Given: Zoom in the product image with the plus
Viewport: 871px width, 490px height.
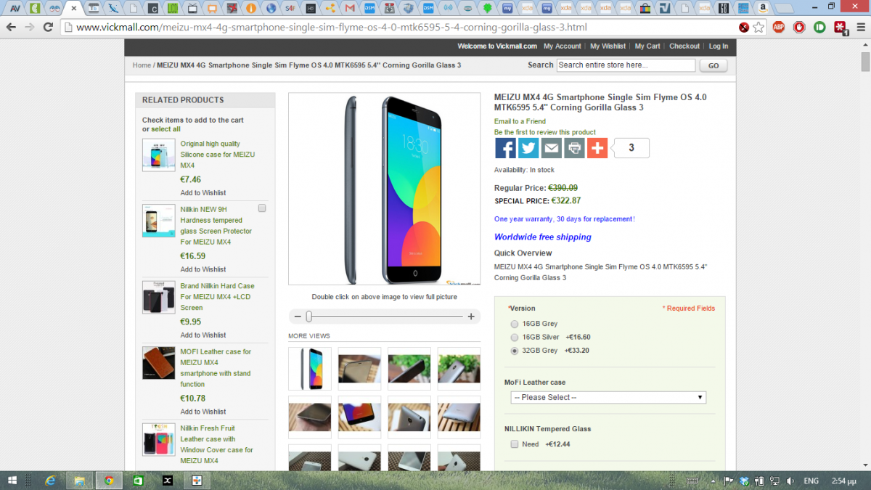Looking at the screenshot, I should pos(471,317).
